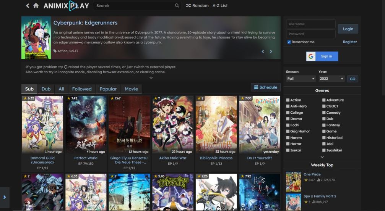Check the Ecchi genre box
This screenshot has height=211, width=385.
click(x=288, y=125)
